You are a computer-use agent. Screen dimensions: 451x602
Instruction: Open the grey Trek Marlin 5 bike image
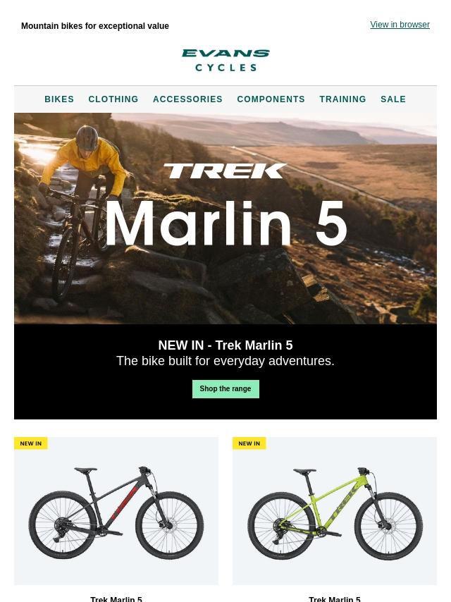point(116,511)
